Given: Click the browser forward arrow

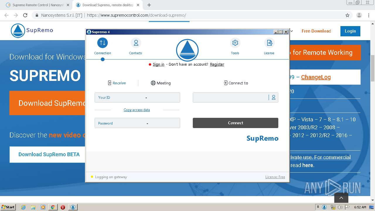Looking at the screenshot, I should [x=16, y=15].
